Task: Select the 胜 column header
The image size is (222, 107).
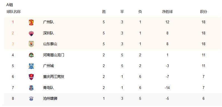Action: pyautogui.click(x=104, y=12)
